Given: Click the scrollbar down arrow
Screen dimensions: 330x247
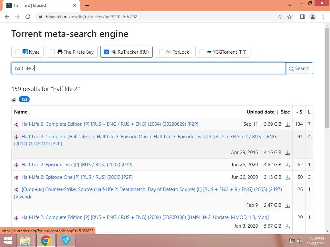Looking at the screenshot, I should tap(327, 231).
